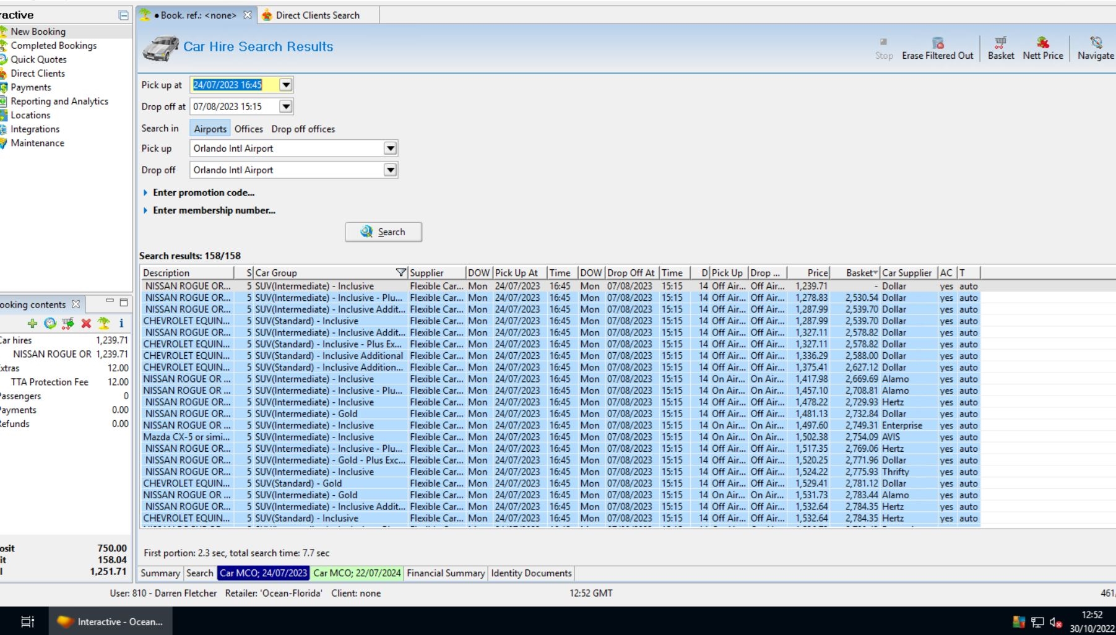Viewport: 1116px width, 635px height.
Task: Select Offices in Search in options
Action: [x=249, y=129]
